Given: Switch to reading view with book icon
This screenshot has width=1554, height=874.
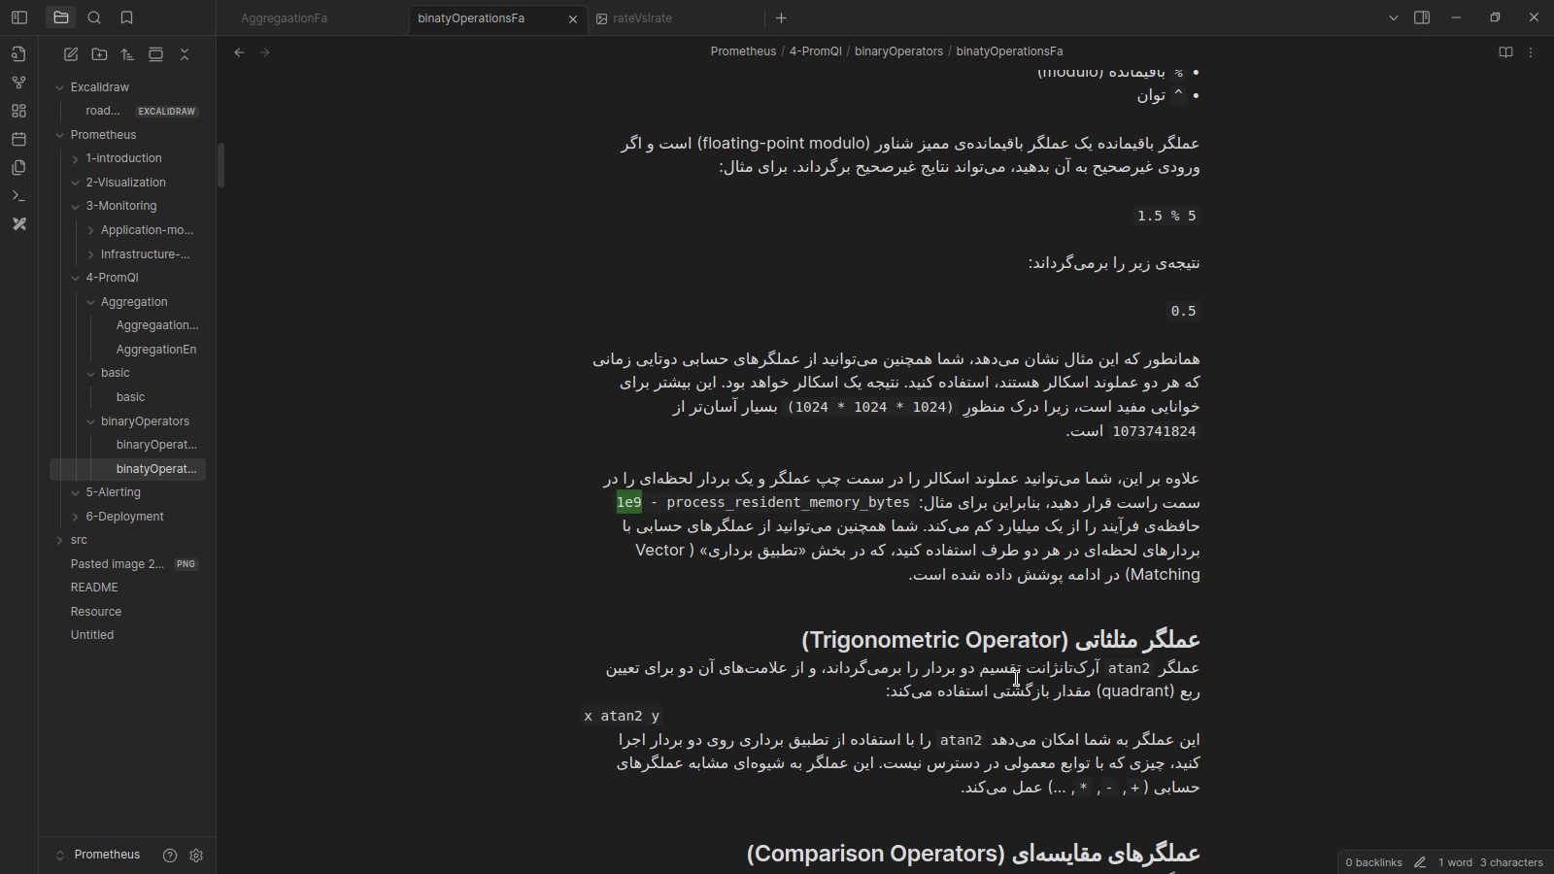Looking at the screenshot, I should (1505, 52).
